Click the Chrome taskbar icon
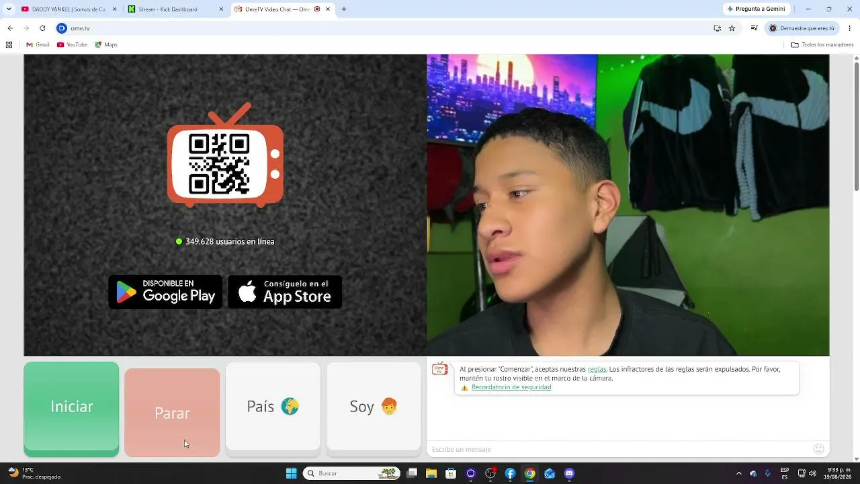The width and height of the screenshot is (860, 484). point(529,473)
